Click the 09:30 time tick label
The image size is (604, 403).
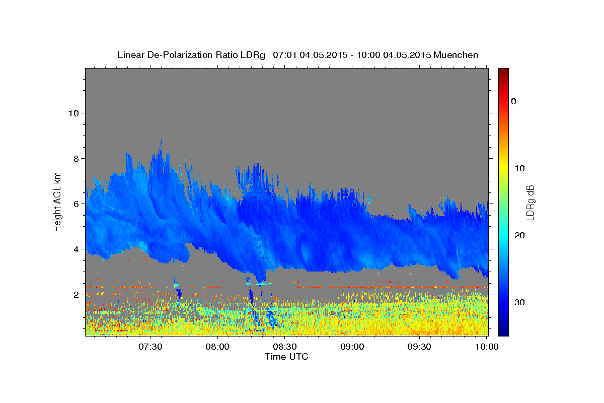(419, 347)
